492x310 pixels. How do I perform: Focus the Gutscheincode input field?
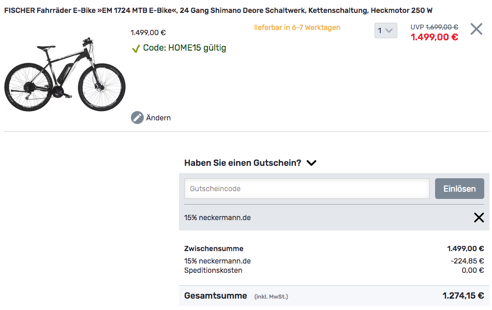coord(307,189)
